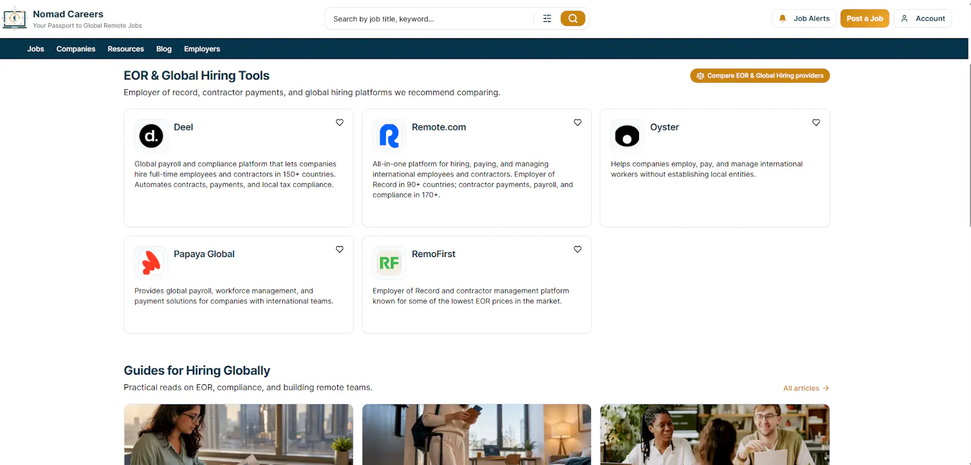The image size is (971, 465).
Task: Open the Oyster card title
Action: (x=665, y=127)
